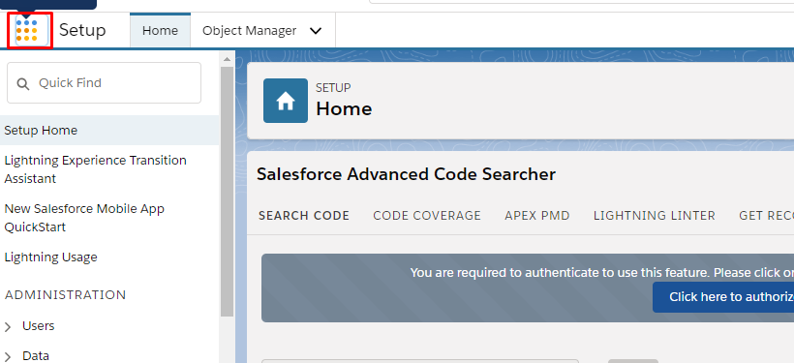Click the Setup Home house icon

pos(285,101)
